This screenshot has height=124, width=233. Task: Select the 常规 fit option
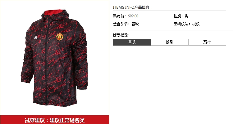[132, 42]
